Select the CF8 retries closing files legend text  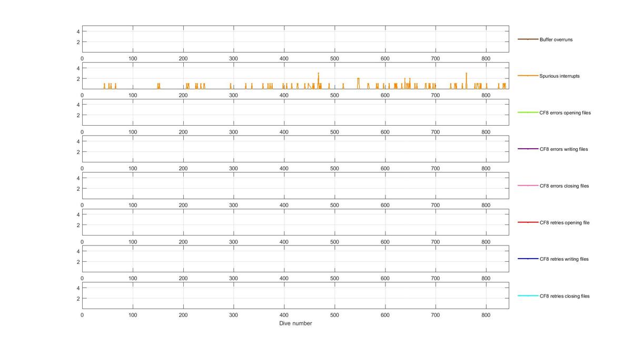(x=564, y=296)
